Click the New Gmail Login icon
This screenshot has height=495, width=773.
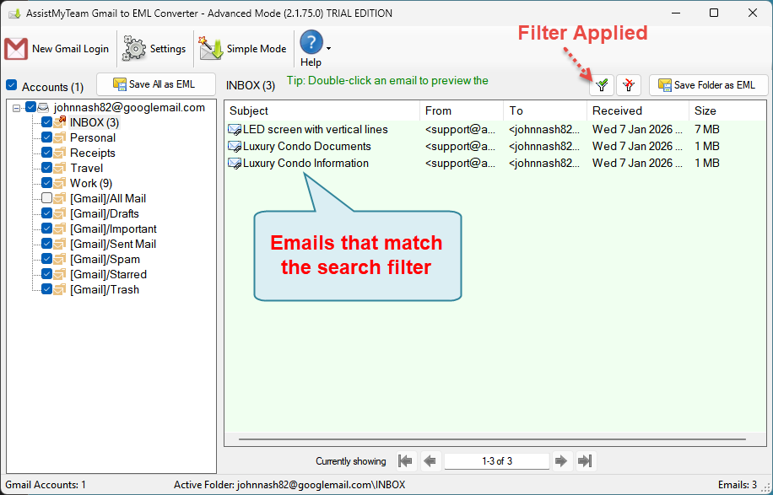pyautogui.click(x=16, y=49)
